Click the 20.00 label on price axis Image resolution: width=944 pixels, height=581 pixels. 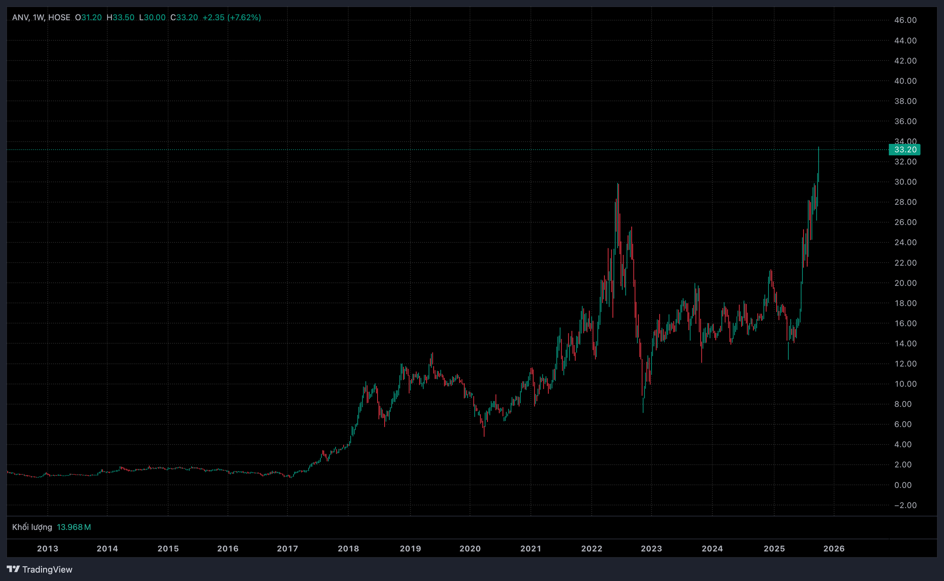point(905,283)
